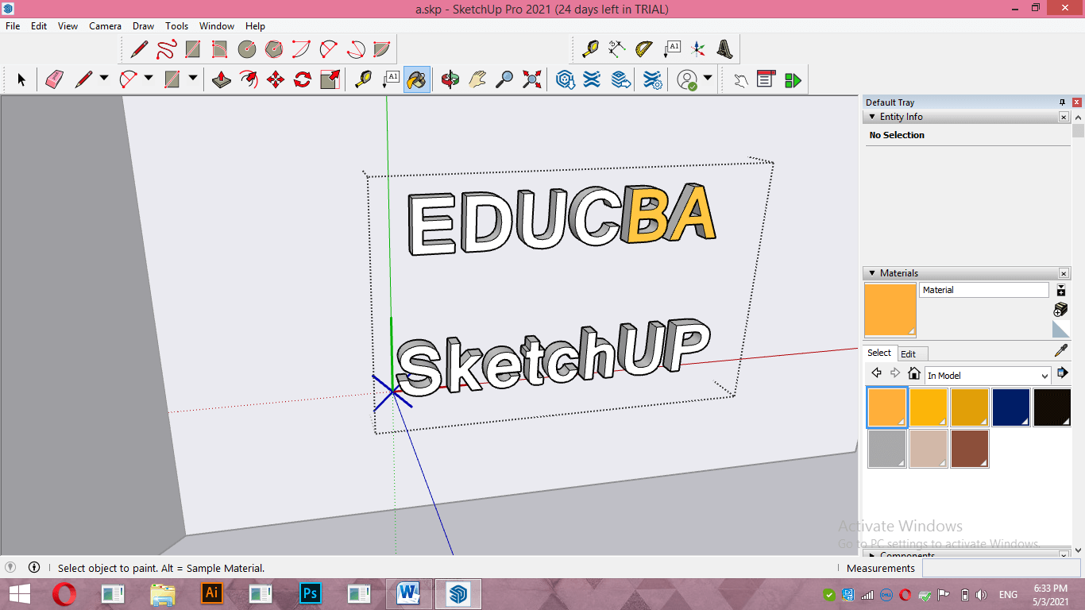The image size is (1085, 610).
Task: Select the Orbit tool
Action: (450, 79)
